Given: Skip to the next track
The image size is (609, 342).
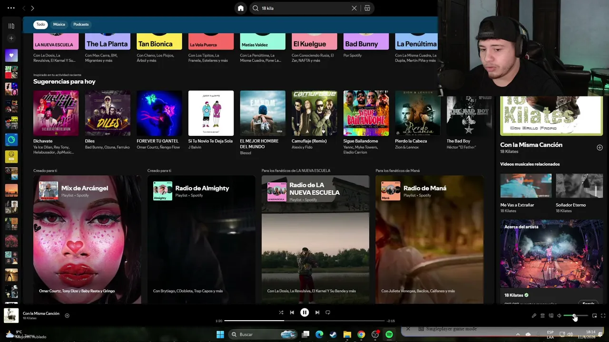Looking at the screenshot, I should tap(317, 313).
